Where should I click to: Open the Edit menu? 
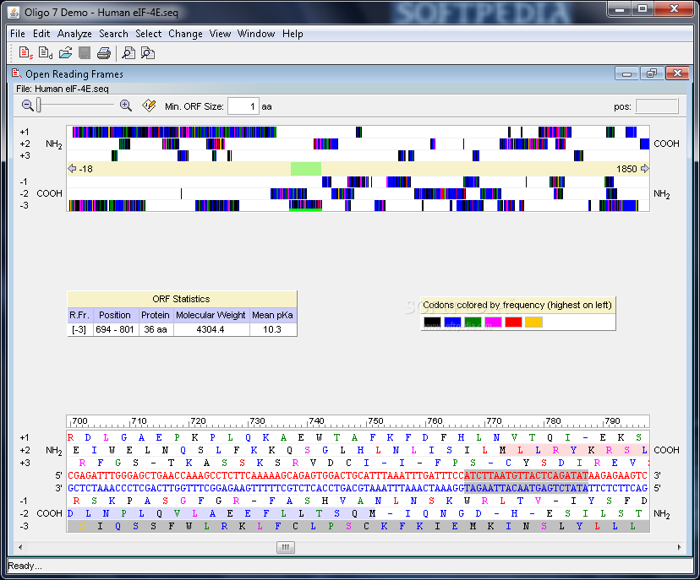click(x=41, y=34)
